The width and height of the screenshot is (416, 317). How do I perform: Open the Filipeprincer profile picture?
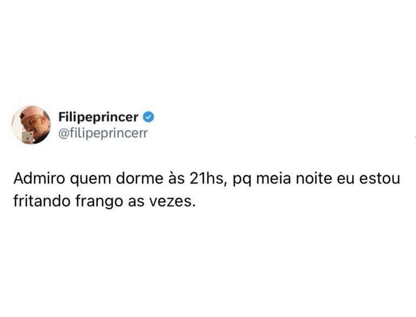coord(31,124)
